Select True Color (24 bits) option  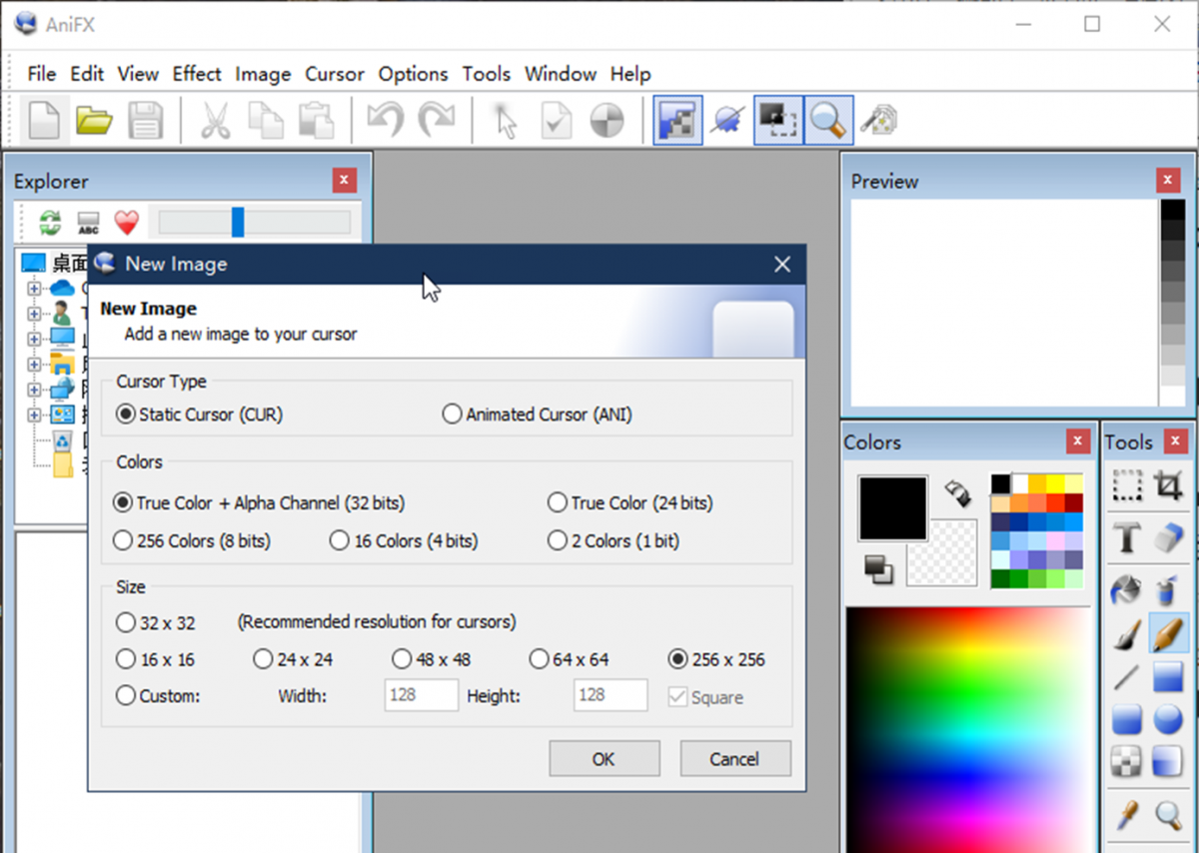(x=630, y=502)
